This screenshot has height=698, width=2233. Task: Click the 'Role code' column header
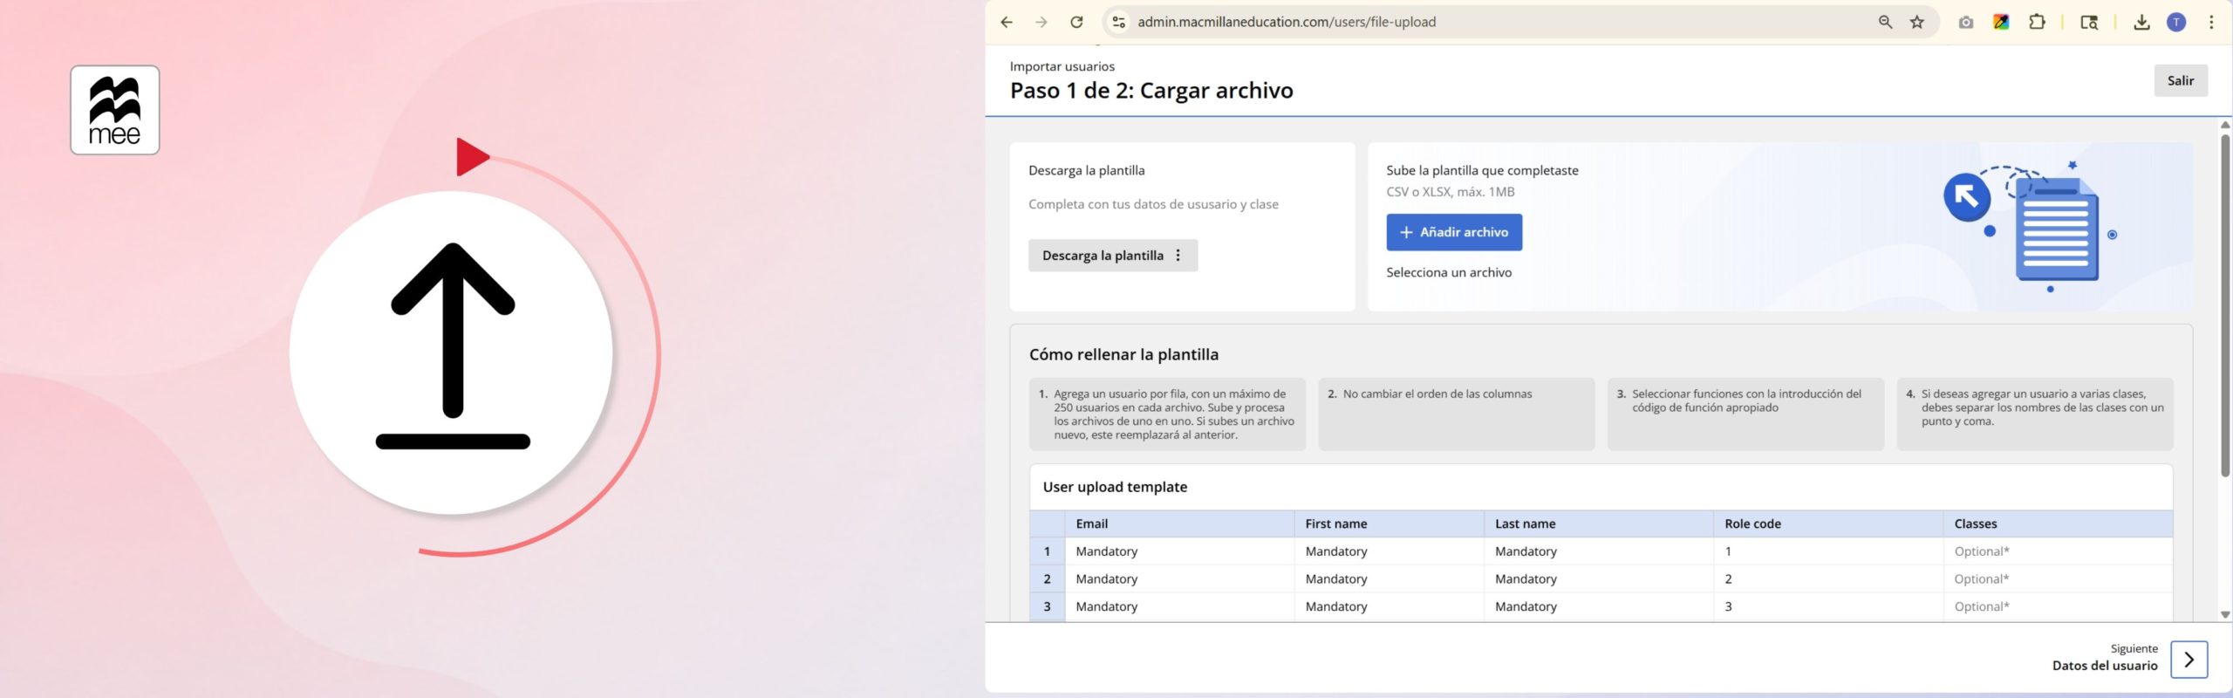tap(1828, 523)
